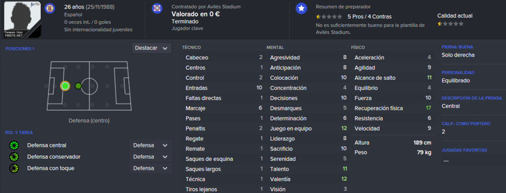Click the Técnico attributes heading
This screenshot has height=193, width=506.
191,48
